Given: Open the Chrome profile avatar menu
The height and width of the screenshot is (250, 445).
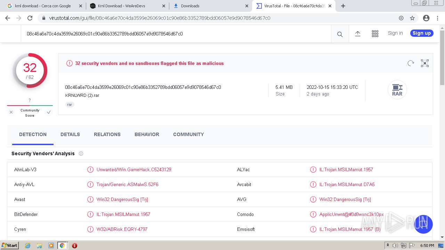Looking at the screenshot, I should [x=426, y=18].
